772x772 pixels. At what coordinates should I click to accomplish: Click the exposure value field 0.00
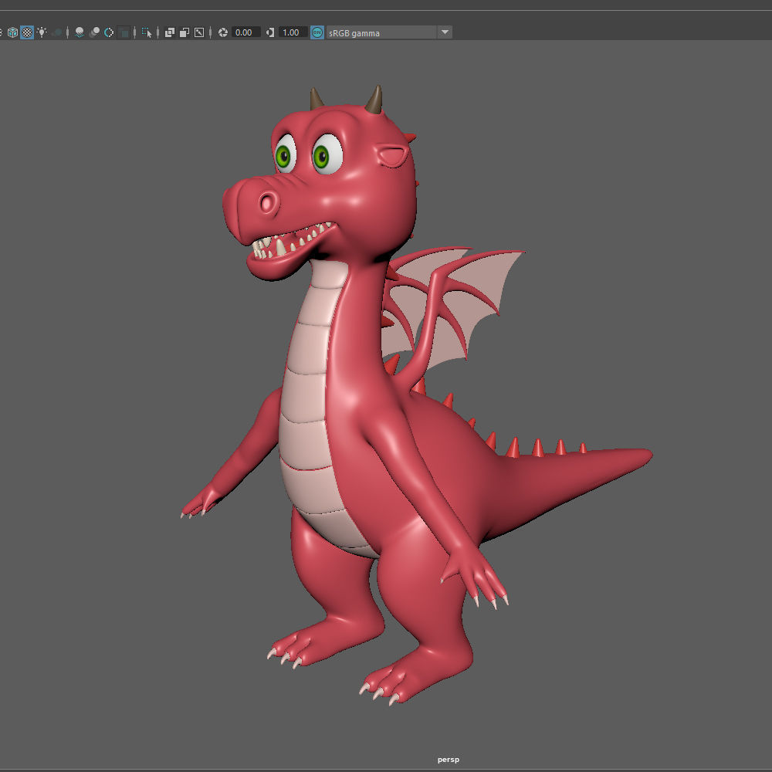245,32
